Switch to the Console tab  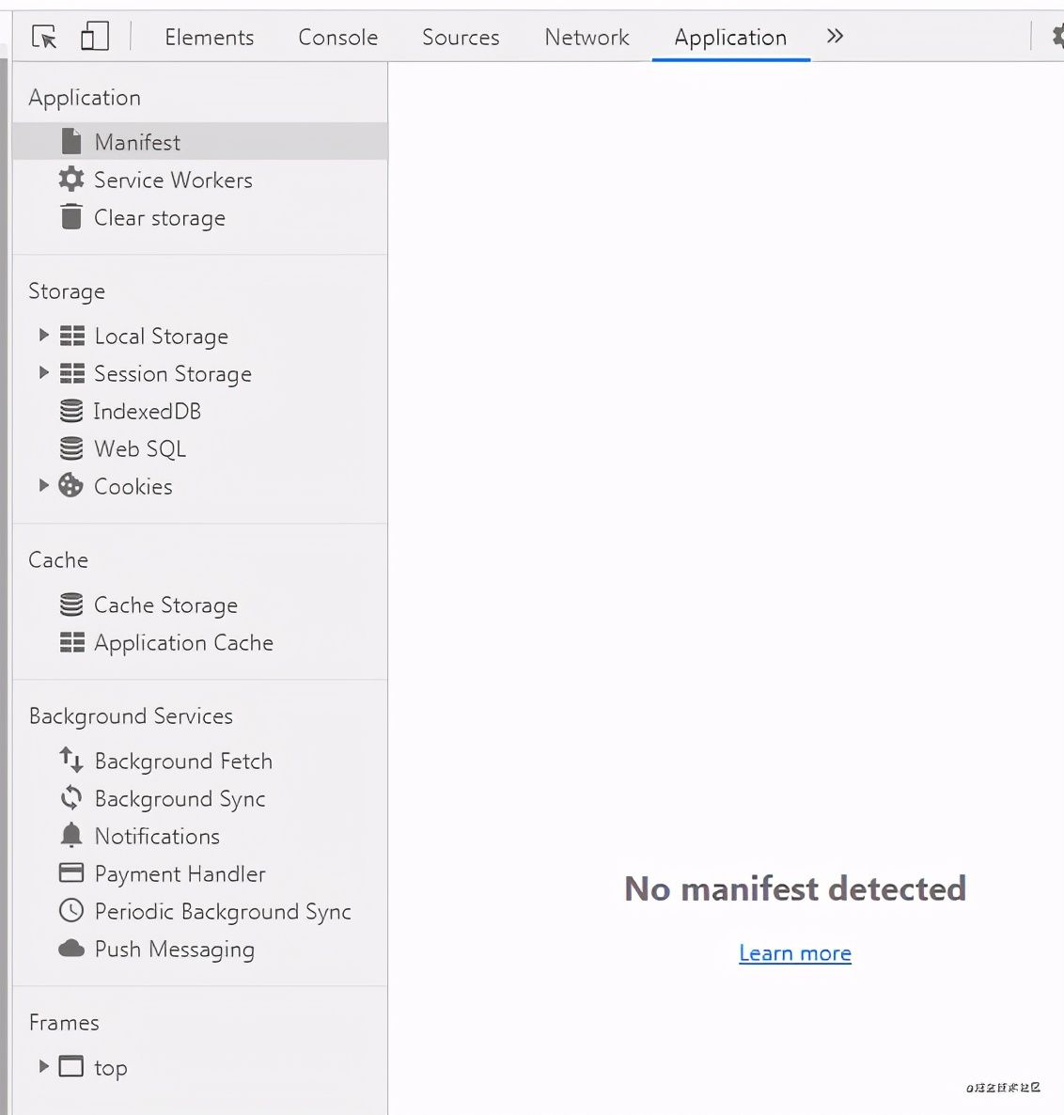336,38
